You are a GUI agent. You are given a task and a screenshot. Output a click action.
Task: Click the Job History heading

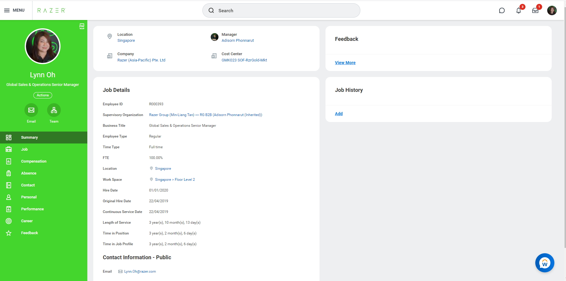pyautogui.click(x=349, y=90)
